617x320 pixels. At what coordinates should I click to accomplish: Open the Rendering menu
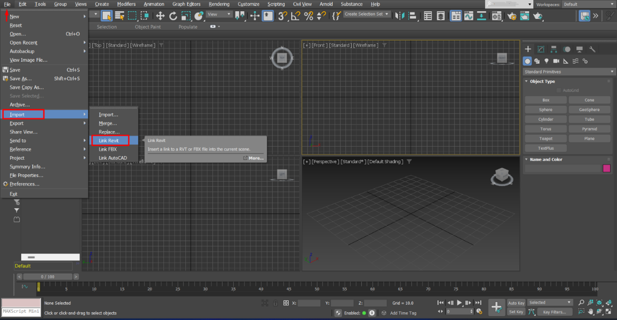click(x=219, y=4)
